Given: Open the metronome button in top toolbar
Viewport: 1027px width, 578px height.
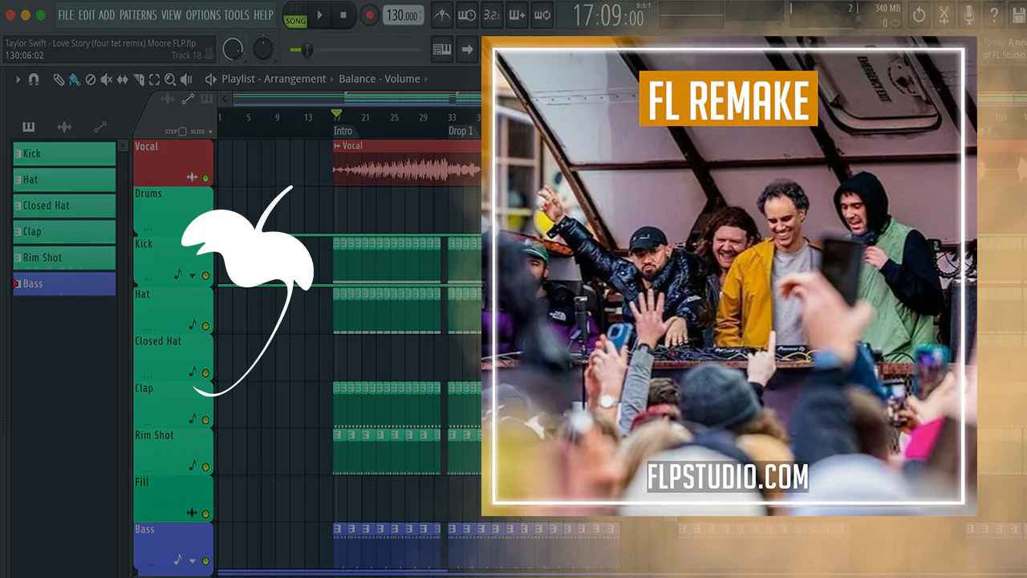Looking at the screenshot, I should pos(442,15).
